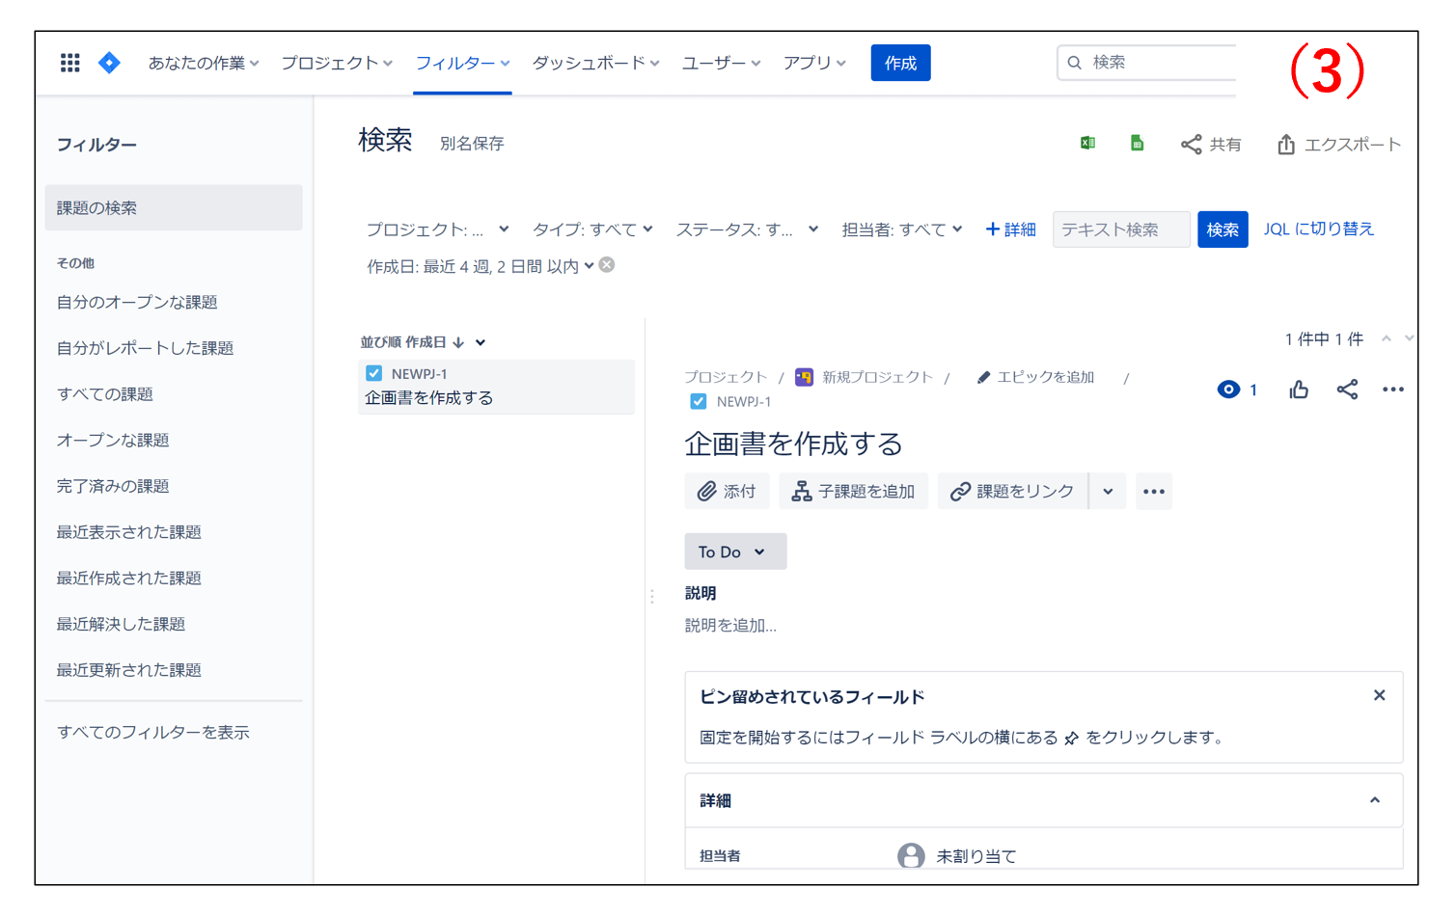Collapse the 詳細 section chevron
Screen dimensions: 1456x915
[x=1375, y=800]
